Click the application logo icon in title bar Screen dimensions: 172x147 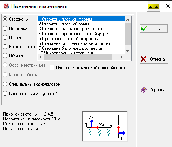pos(6,6)
